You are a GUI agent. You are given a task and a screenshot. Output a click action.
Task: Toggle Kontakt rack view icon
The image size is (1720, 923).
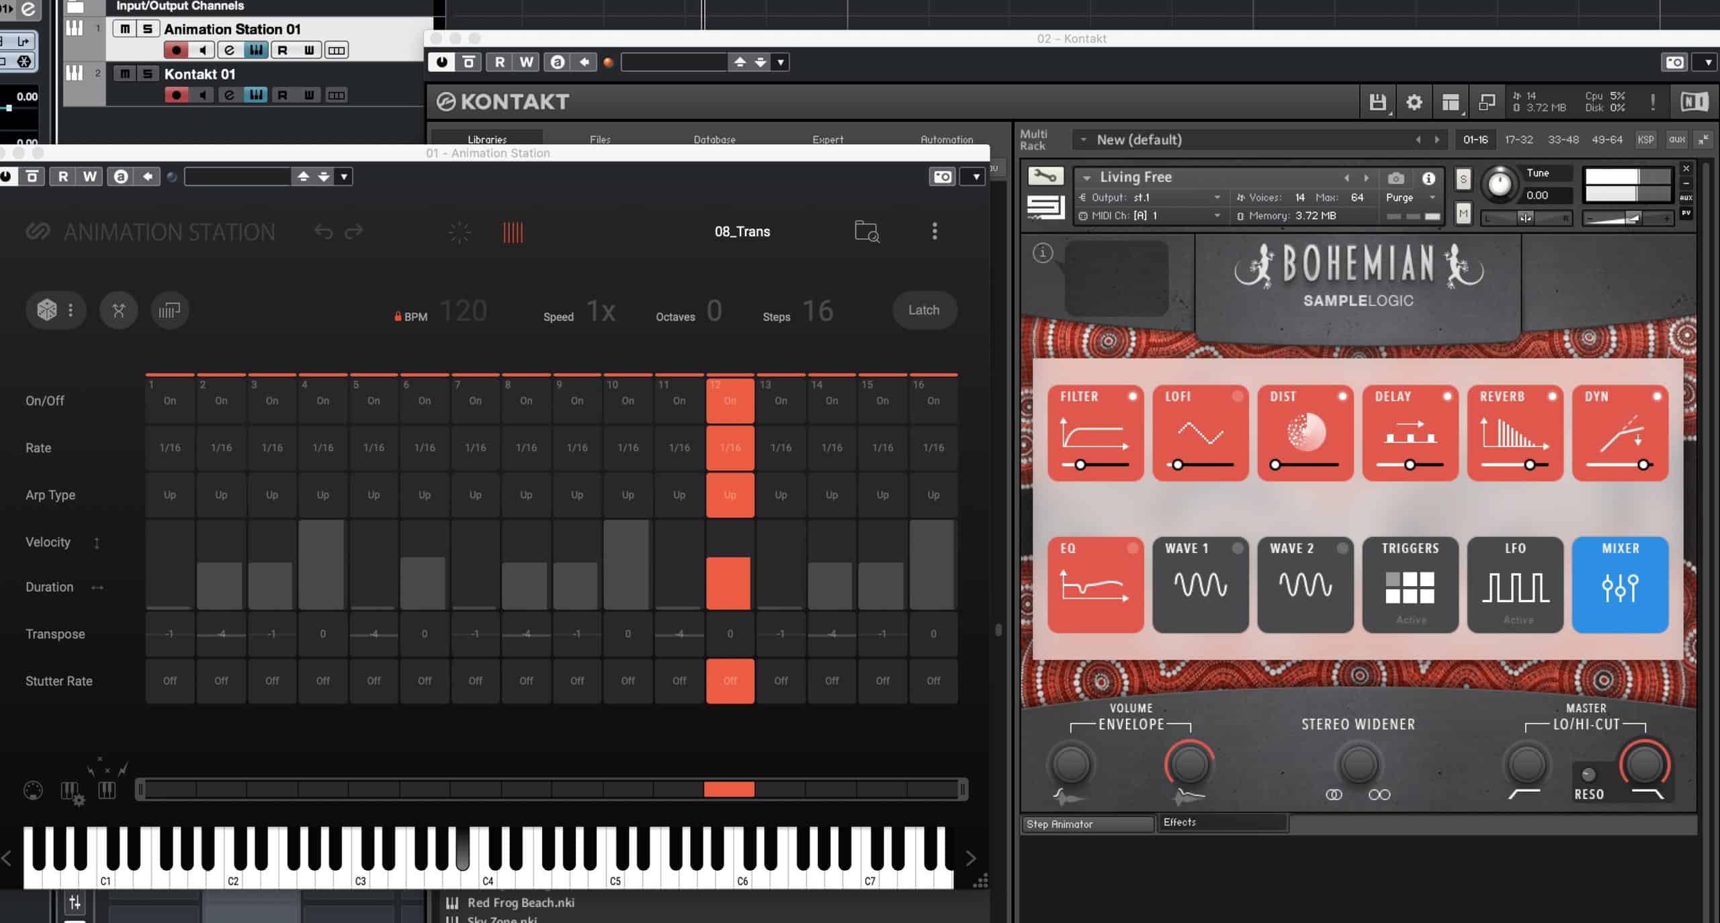[1450, 102]
